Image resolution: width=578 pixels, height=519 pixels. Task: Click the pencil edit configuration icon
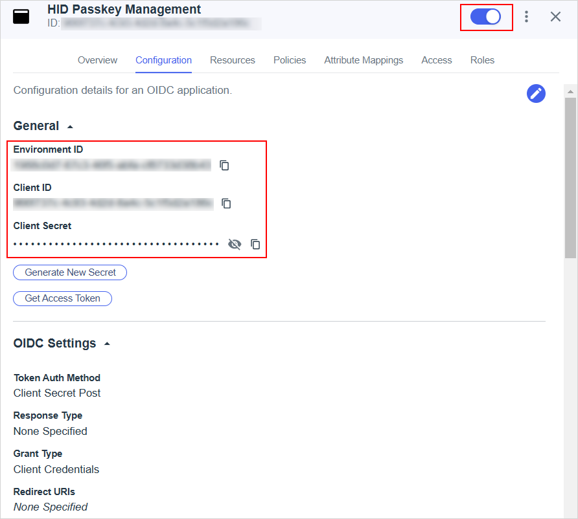tap(536, 93)
